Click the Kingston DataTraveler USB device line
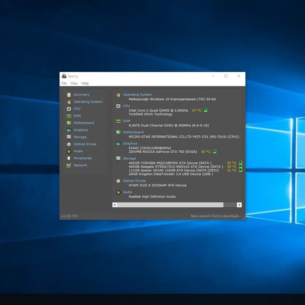Viewport: 305px width, 305px height. click(x=171, y=174)
